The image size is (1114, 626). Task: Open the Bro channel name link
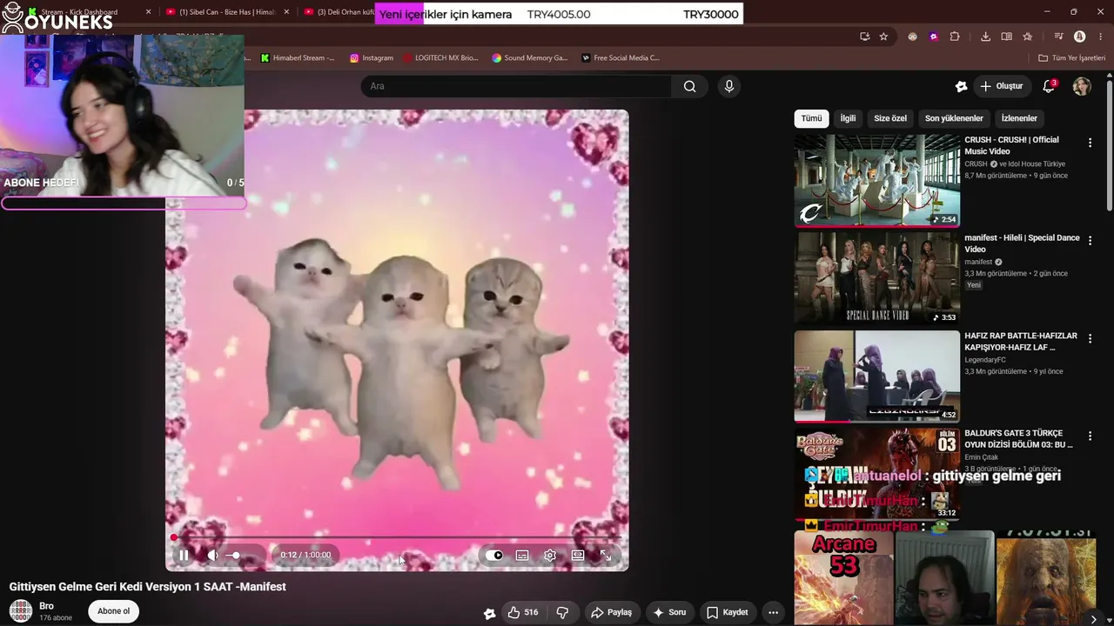coord(46,606)
